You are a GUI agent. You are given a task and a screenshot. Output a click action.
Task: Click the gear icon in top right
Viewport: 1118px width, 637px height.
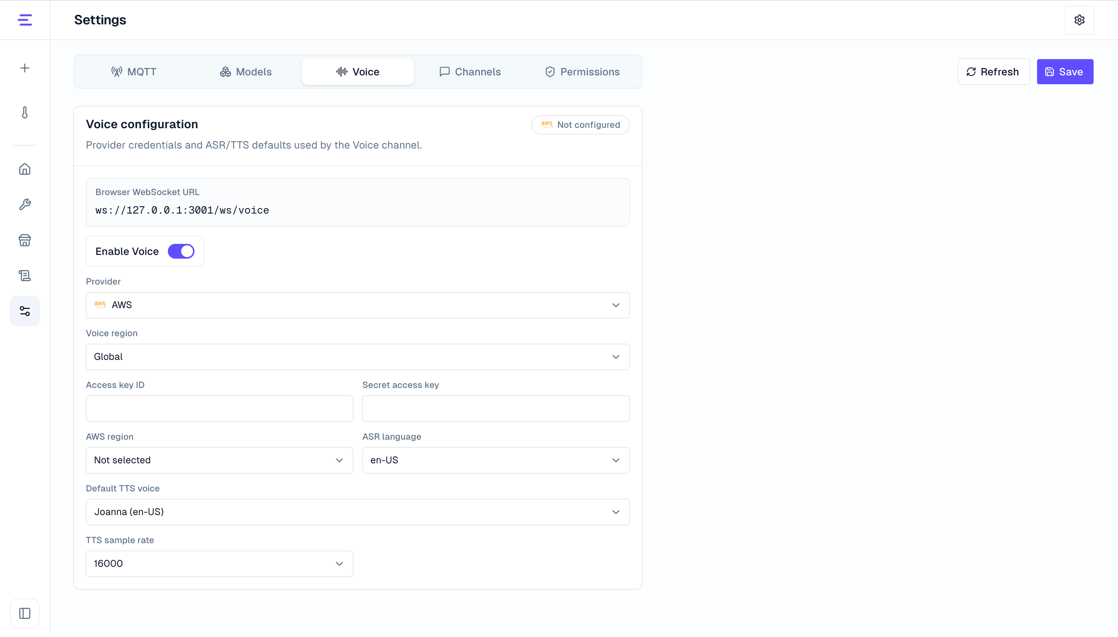[x=1079, y=20]
